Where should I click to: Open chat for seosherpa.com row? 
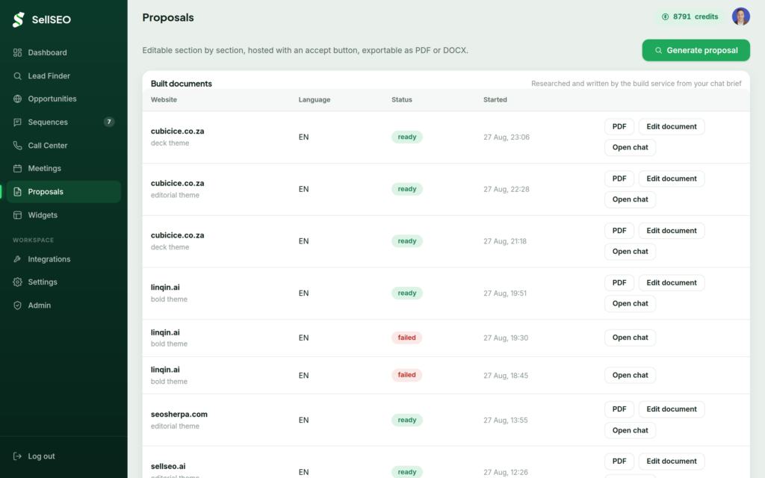click(x=630, y=430)
